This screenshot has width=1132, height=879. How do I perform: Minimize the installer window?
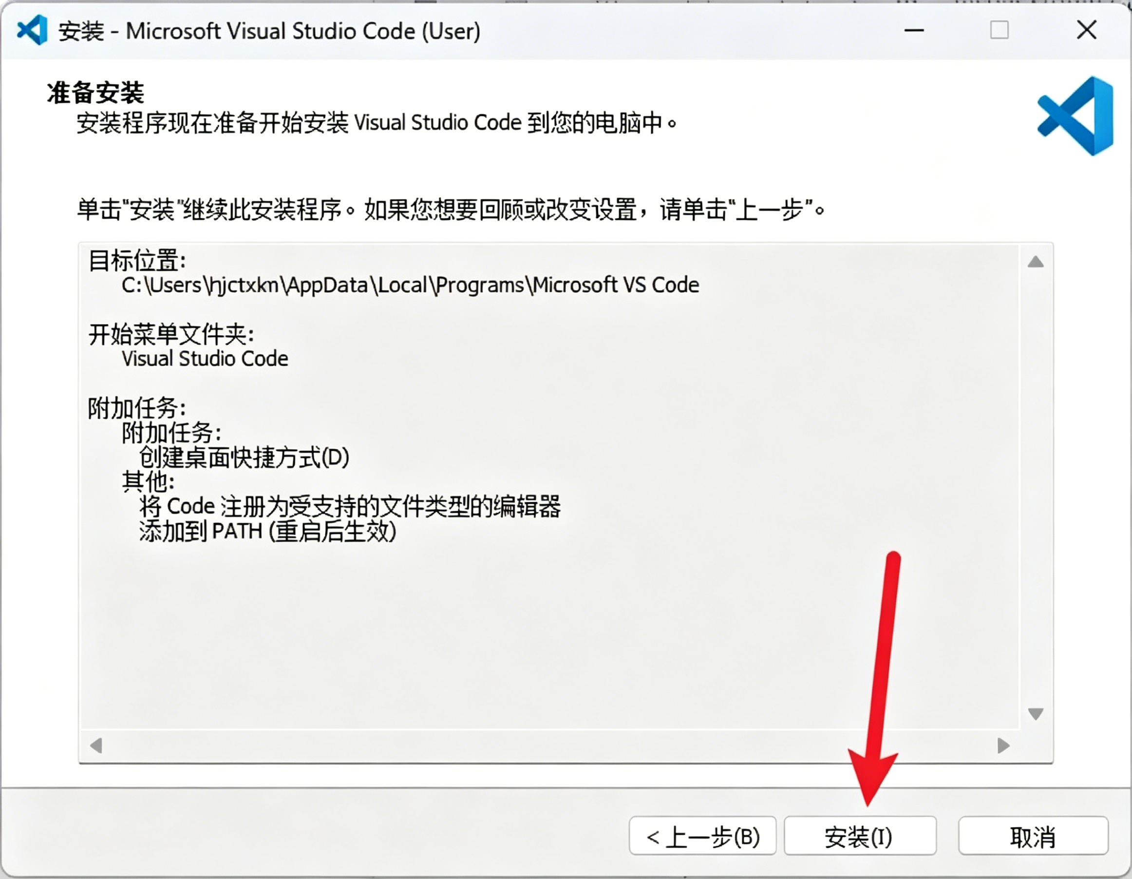pos(914,30)
